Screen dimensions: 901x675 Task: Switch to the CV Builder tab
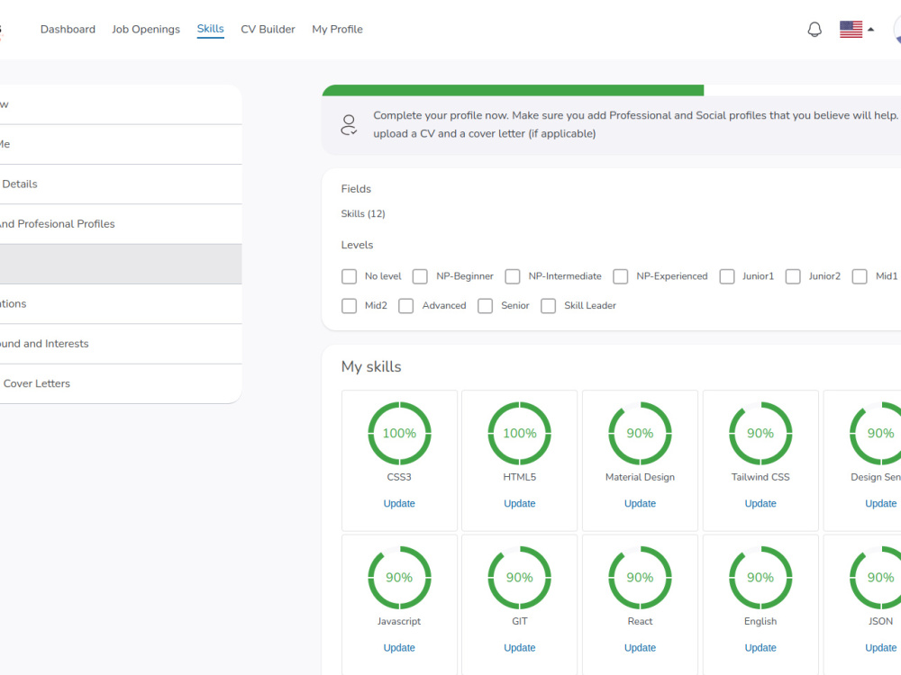(268, 29)
